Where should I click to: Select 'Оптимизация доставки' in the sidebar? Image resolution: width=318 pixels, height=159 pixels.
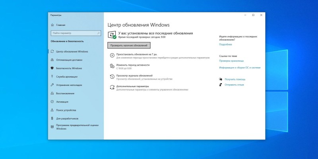pyautogui.click(x=69, y=60)
